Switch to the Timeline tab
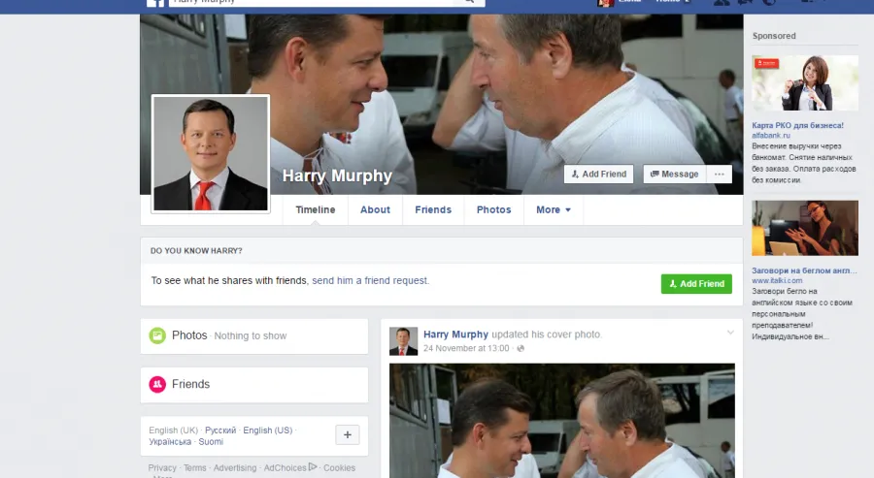874x478 pixels. click(x=316, y=209)
